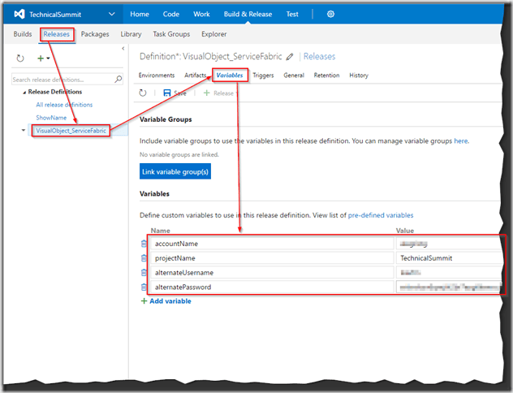Select VisualObject_ServiceFabric in the tree
513x393 pixels.
click(71, 131)
